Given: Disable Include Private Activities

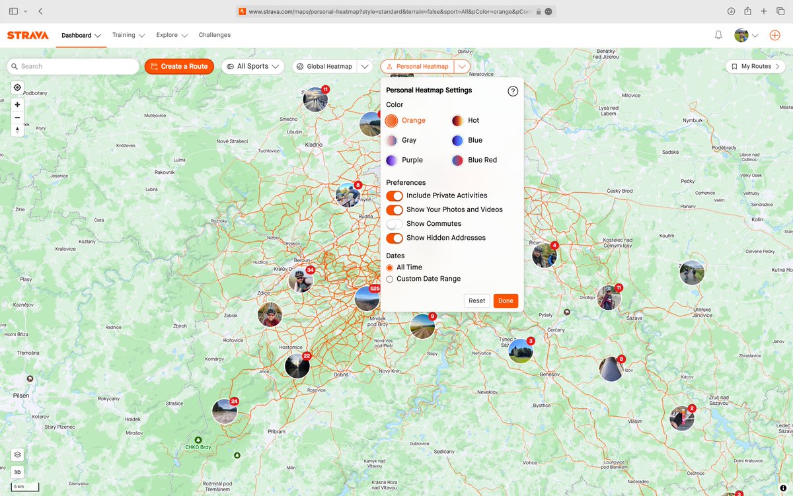Looking at the screenshot, I should coord(395,195).
